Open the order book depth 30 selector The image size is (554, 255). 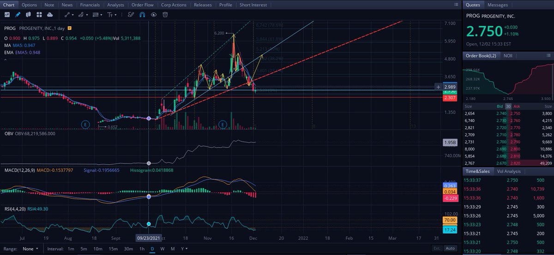point(508,106)
